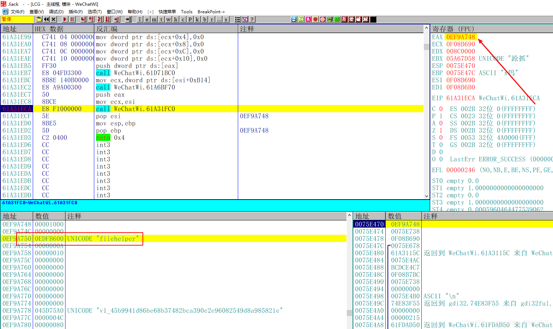This screenshot has height=329, width=553.
Task: Click the red question mark Help icon
Action: tap(252, 19)
